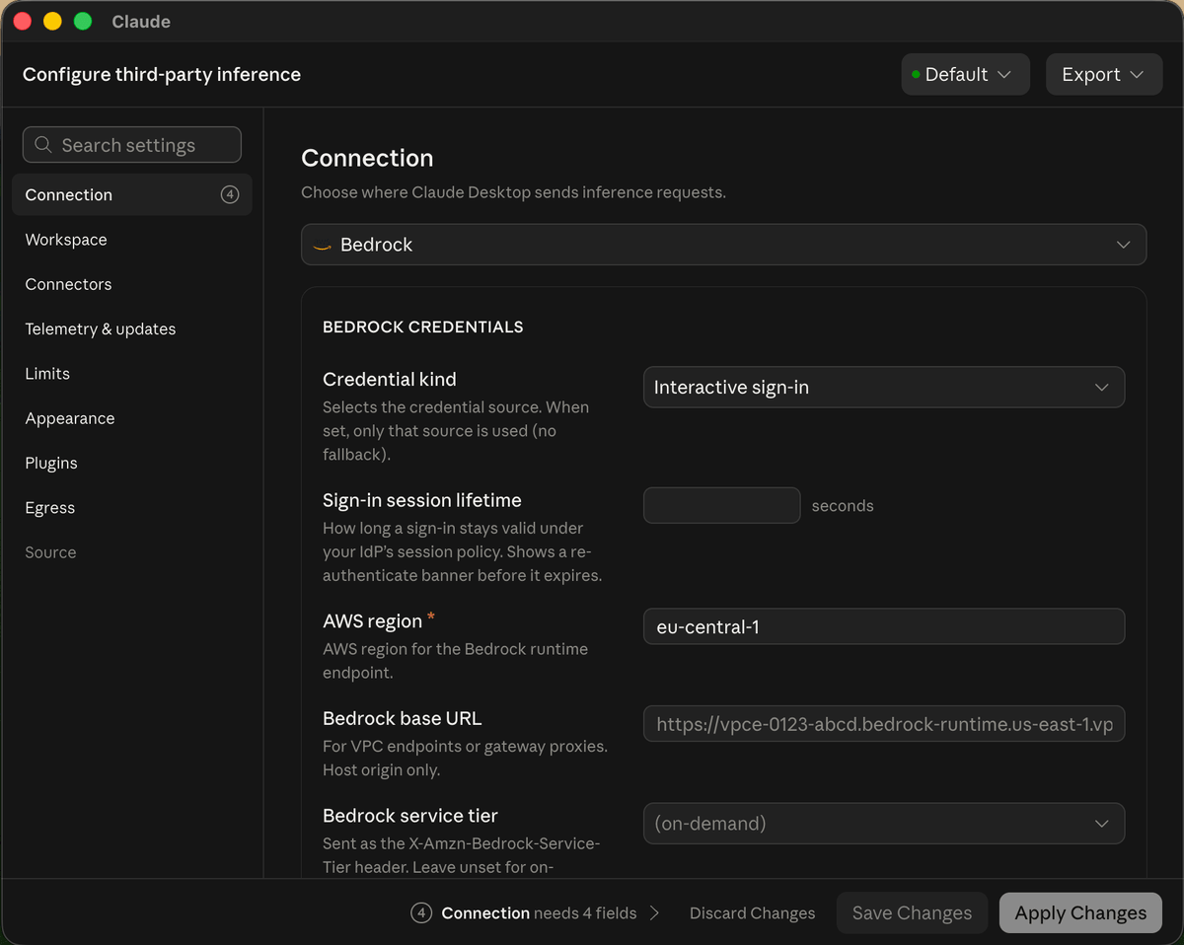Click chevron next to Connection needs 4 fields
This screenshot has height=945, width=1184.
point(654,913)
